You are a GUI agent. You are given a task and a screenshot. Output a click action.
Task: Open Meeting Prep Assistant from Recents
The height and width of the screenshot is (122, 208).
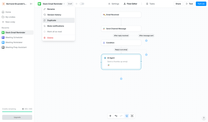17,47
